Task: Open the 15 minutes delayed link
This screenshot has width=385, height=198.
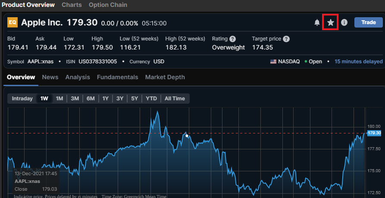Action: [358, 62]
